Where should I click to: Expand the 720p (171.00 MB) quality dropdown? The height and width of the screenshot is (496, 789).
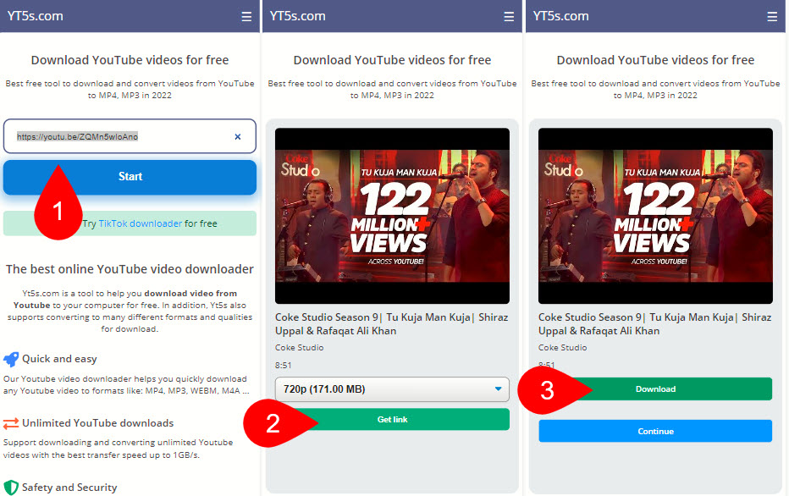coord(392,389)
